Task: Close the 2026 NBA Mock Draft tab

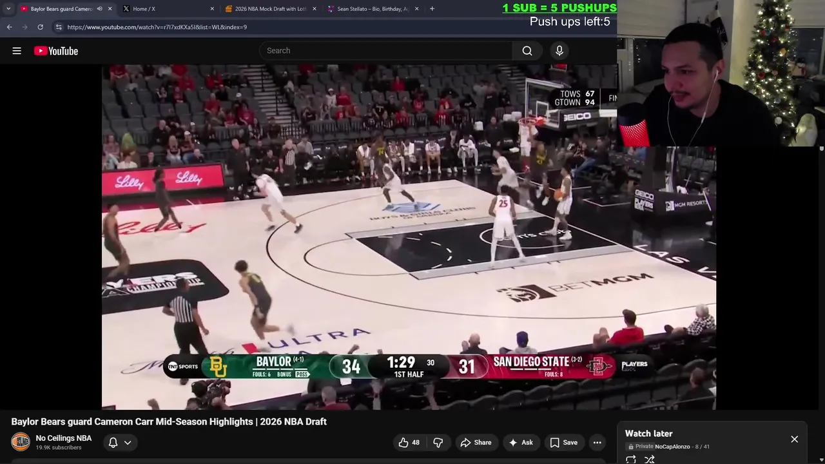Action: 315,9
